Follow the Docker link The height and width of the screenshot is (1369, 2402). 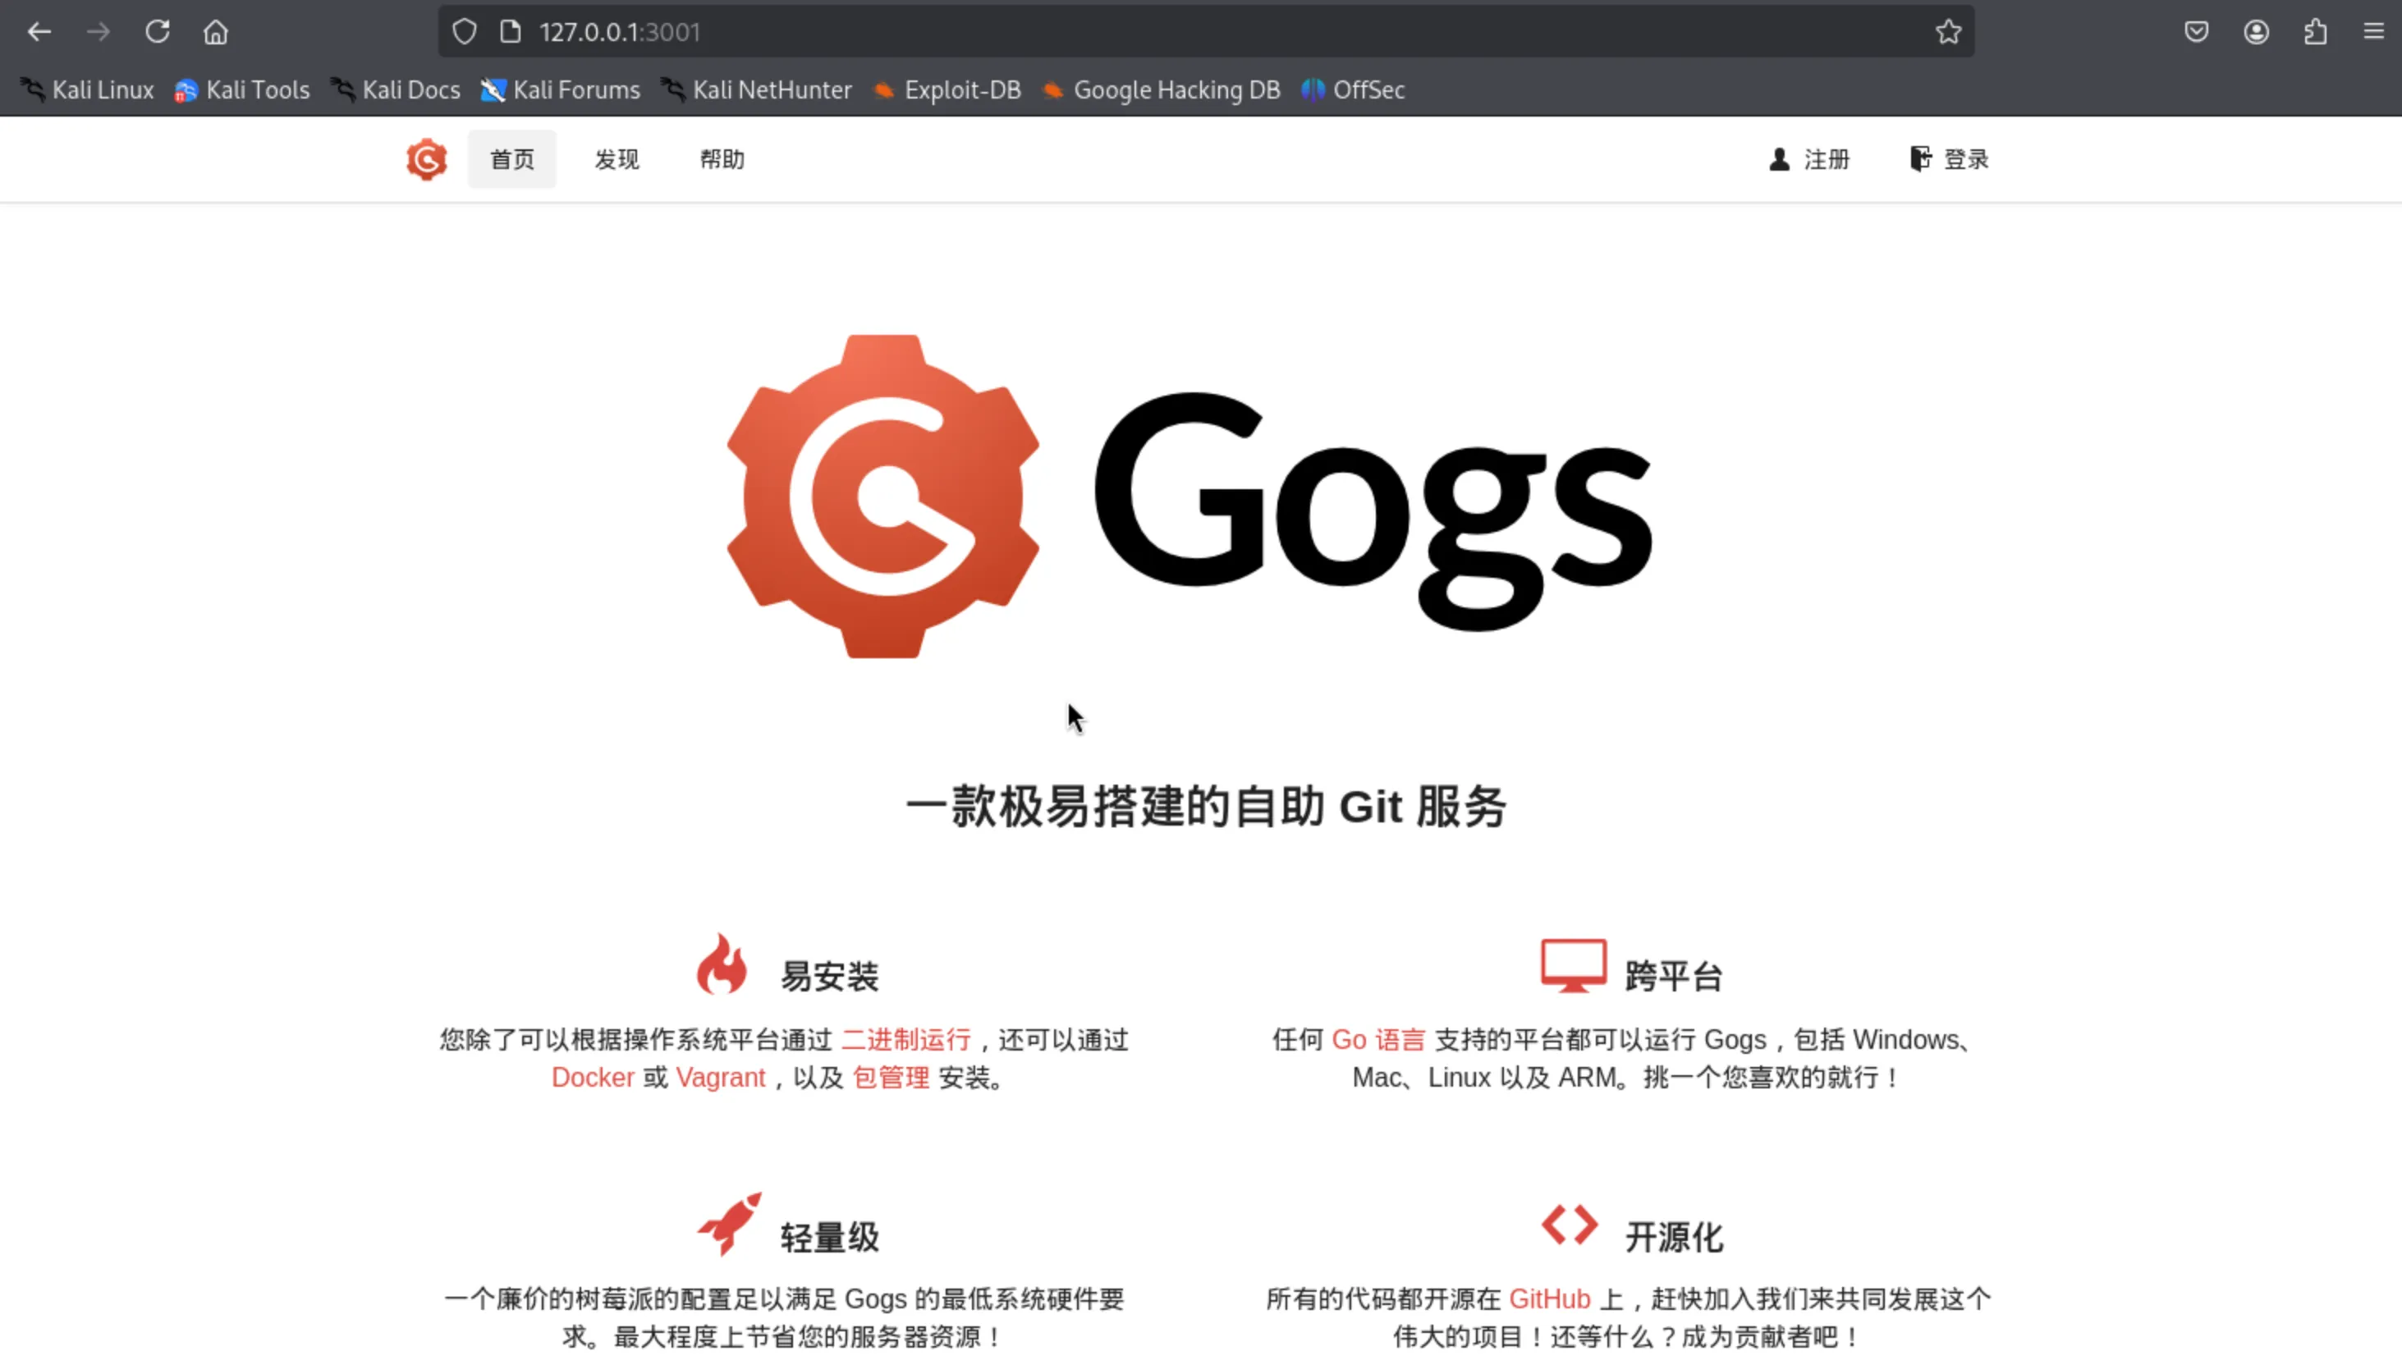pos(593,1078)
